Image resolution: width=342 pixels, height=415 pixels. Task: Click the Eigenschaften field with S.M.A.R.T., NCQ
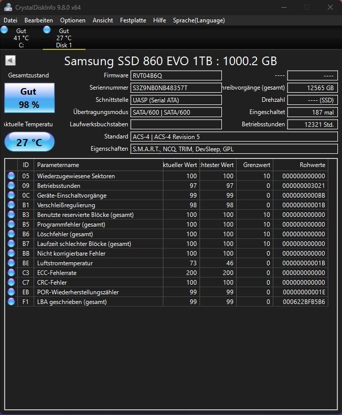(x=234, y=149)
